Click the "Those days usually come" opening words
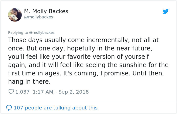177x114 pixels. [46, 40]
